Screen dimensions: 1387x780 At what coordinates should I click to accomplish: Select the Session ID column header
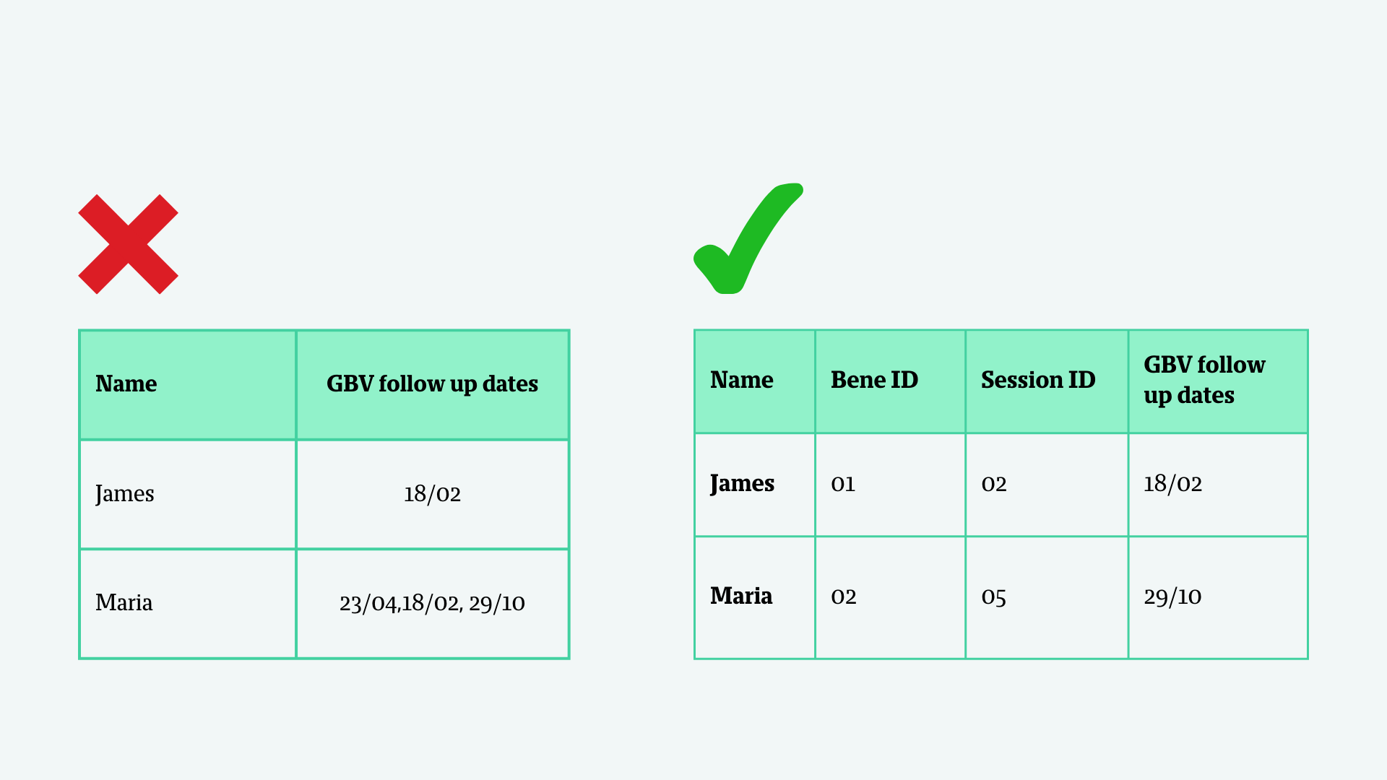pos(1047,381)
